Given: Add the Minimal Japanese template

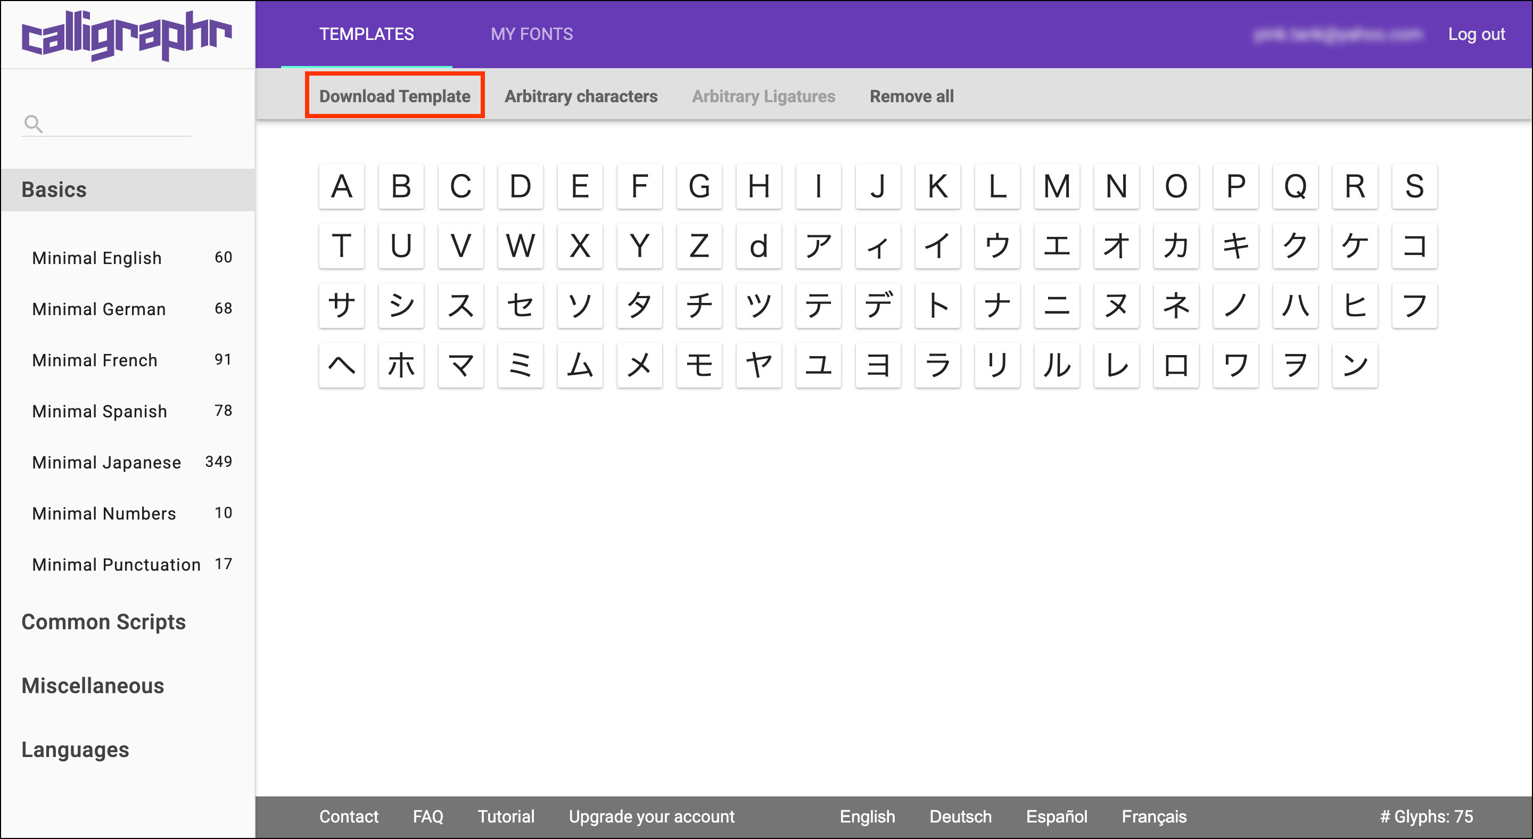Looking at the screenshot, I should pos(106,462).
